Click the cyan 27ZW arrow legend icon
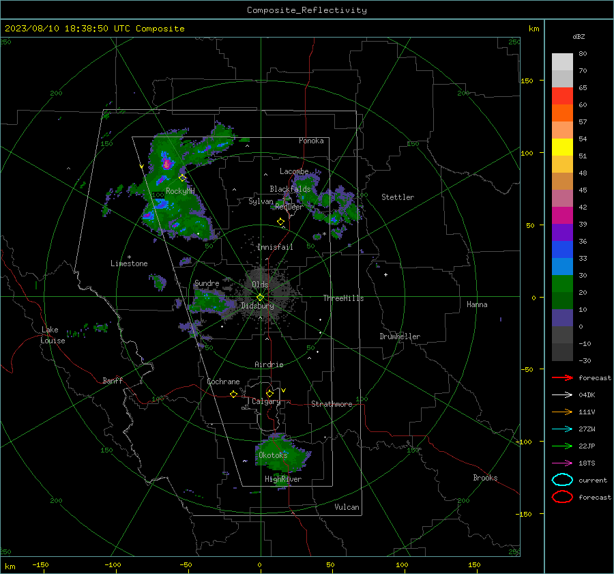 (562, 429)
